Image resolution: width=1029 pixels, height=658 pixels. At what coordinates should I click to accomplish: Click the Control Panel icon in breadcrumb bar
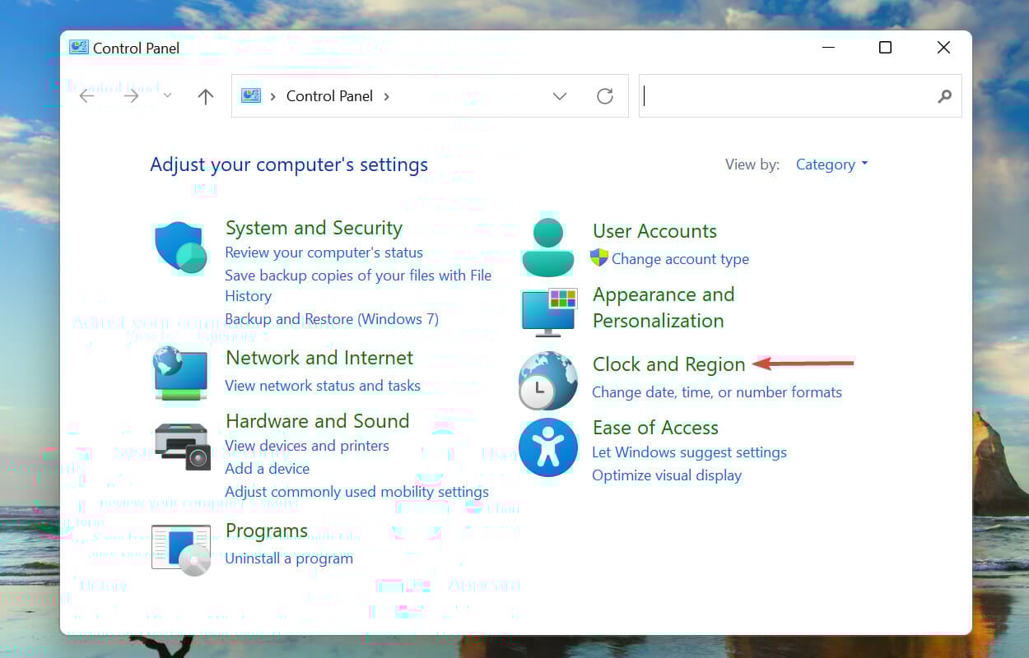pos(250,95)
